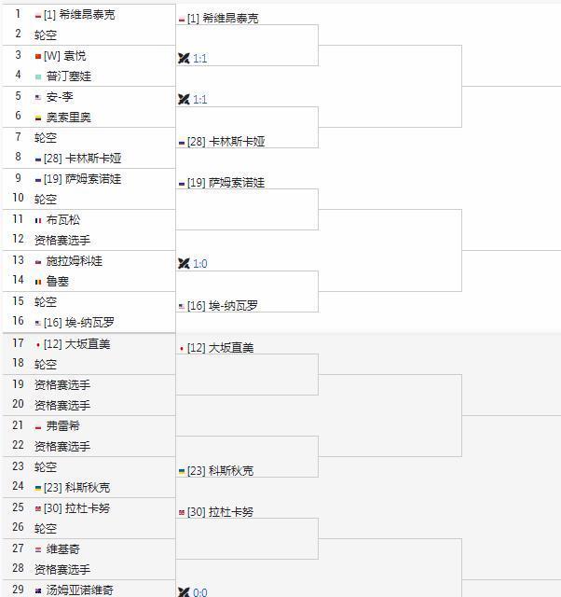This screenshot has width=561, height=597.
Task: Click second-round [30] 拉杜卡努 entry
Action: (220, 512)
